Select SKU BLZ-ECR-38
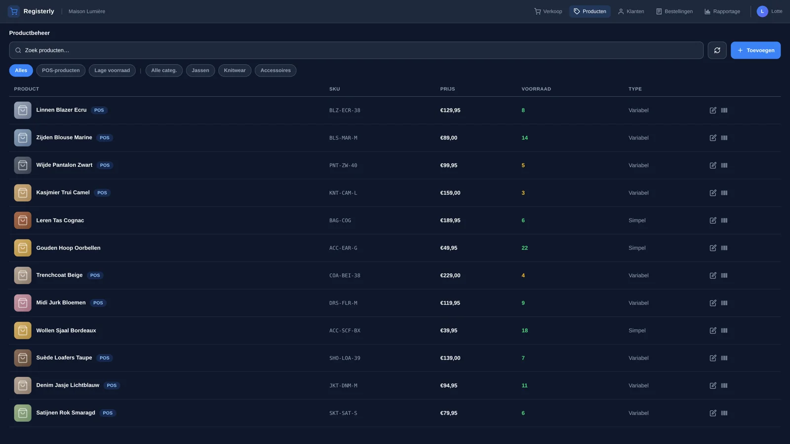Screen dimensions: 790x444 [x=345, y=111]
